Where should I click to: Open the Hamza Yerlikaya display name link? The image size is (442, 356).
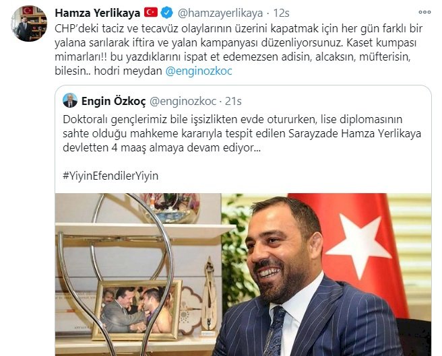(x=98, y=13)
